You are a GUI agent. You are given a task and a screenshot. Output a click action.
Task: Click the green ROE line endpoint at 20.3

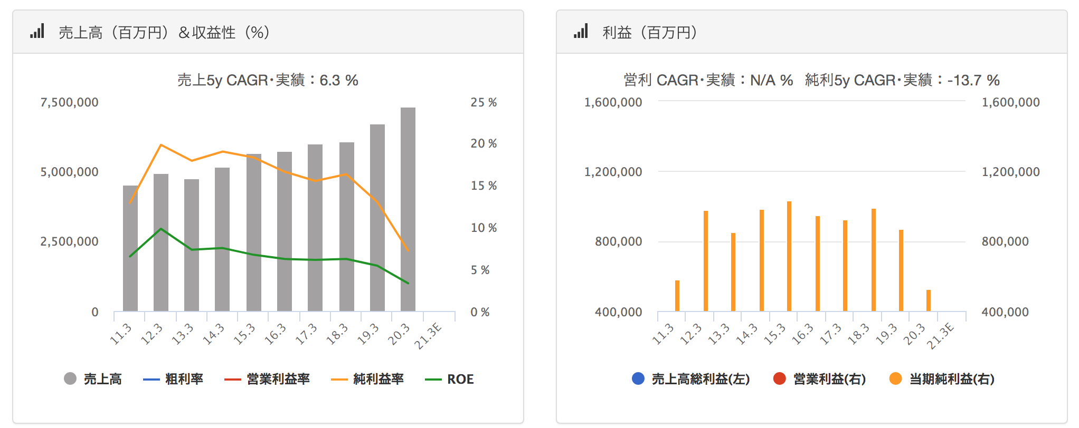point(408,284)
